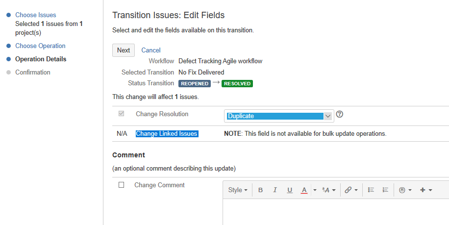This screenshot has height=225, width=449.
Task: Toggle bold formatting in comment editor
Action: [260, 190]
